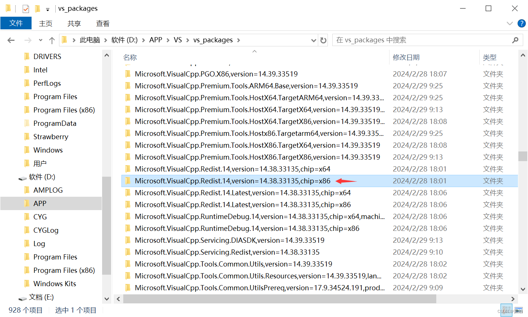The height and width of the screenshot is (317, 528).
Task: Collapse the ribbon with the chevron
Action: point(509,23)
